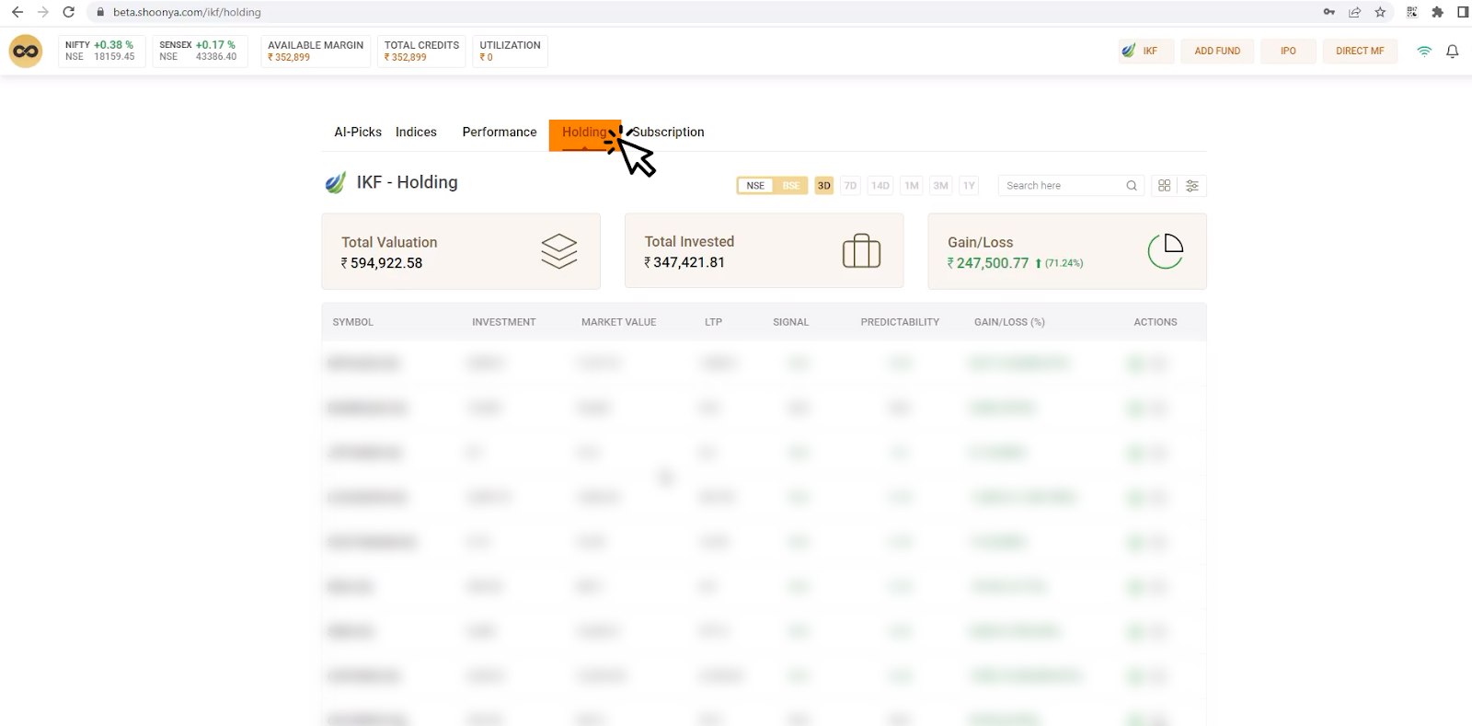Image resolution: width=1472 pixels, height=726 pixels.
Task: Open the Indices tab
Action: coord(416,133)
